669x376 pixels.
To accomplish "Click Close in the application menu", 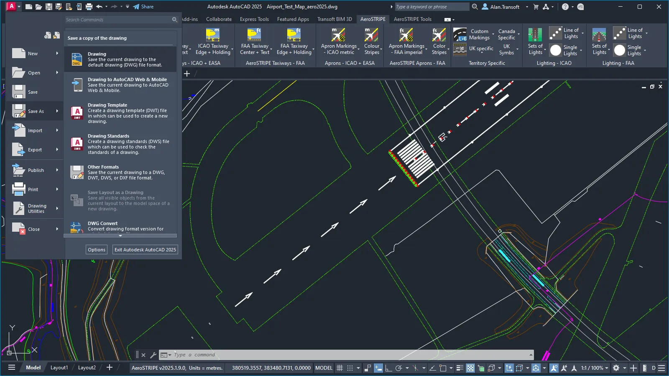I will [x=35, y=229].
